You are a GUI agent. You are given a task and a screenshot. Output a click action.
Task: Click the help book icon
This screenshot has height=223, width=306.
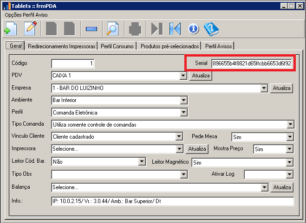coord(211,29)
